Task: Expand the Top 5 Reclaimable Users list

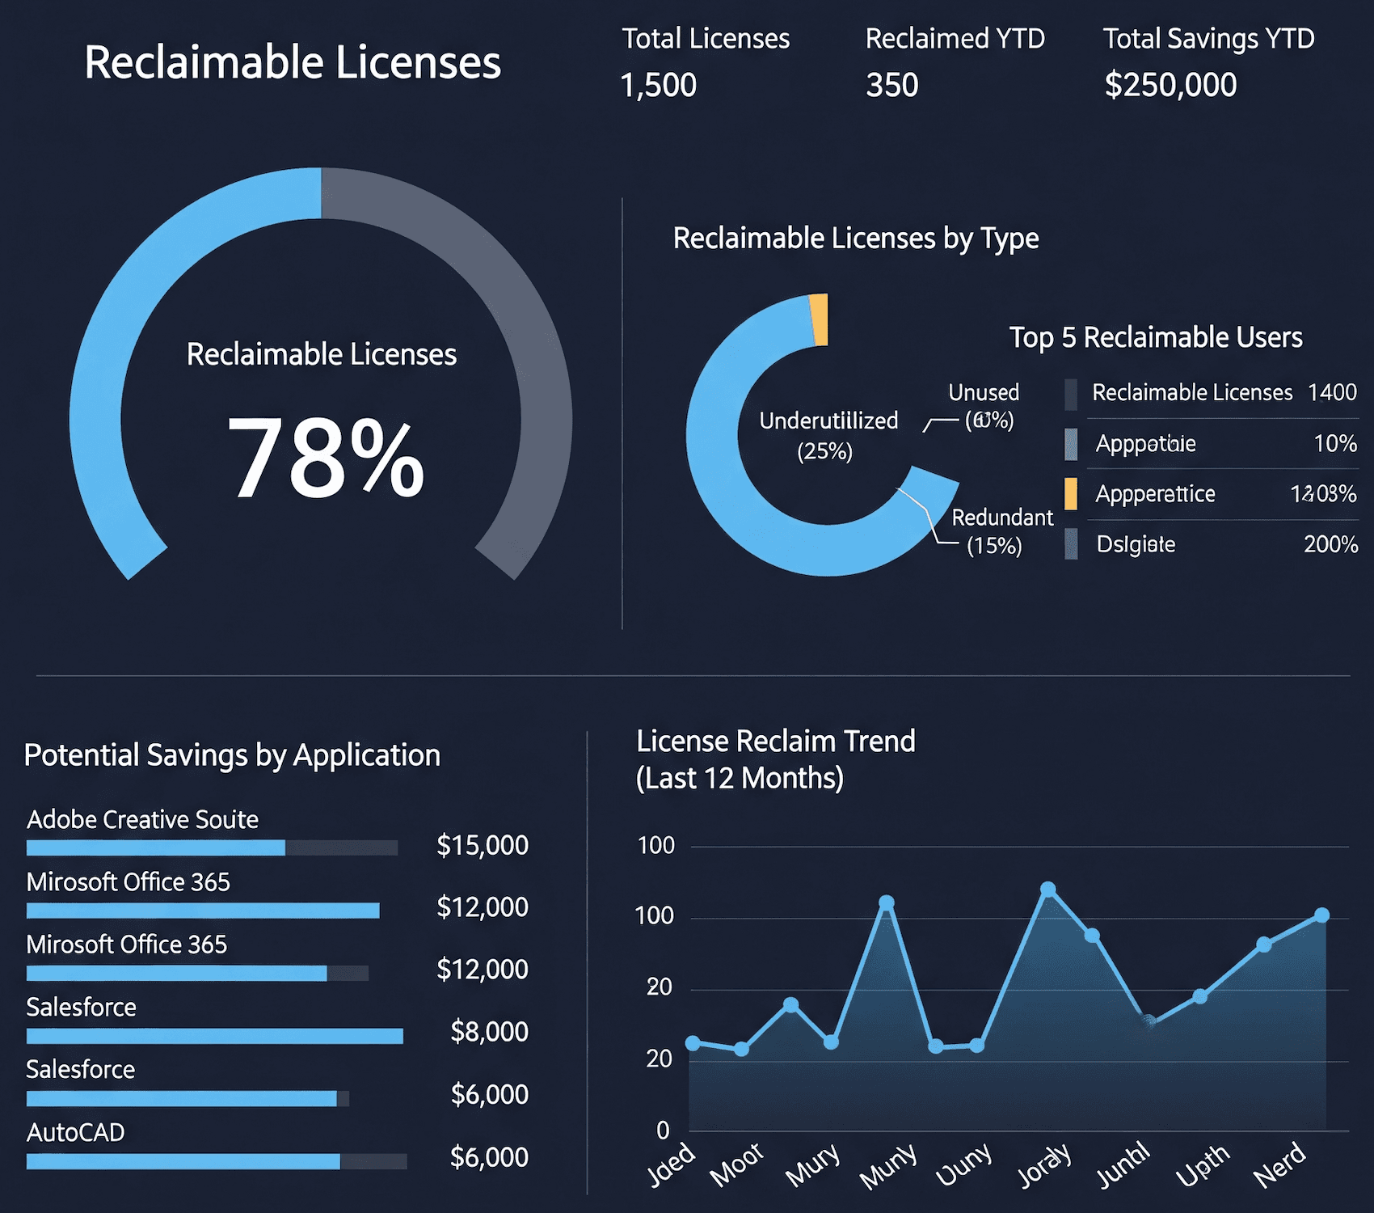Action: [x=1154, y=338]
